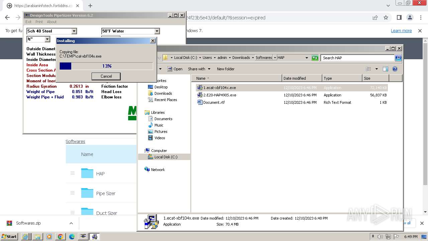This screenshot has height=241, width=428.
Task: Expand the ½" pipe size dropdown
Action: (x=47, y=39)
